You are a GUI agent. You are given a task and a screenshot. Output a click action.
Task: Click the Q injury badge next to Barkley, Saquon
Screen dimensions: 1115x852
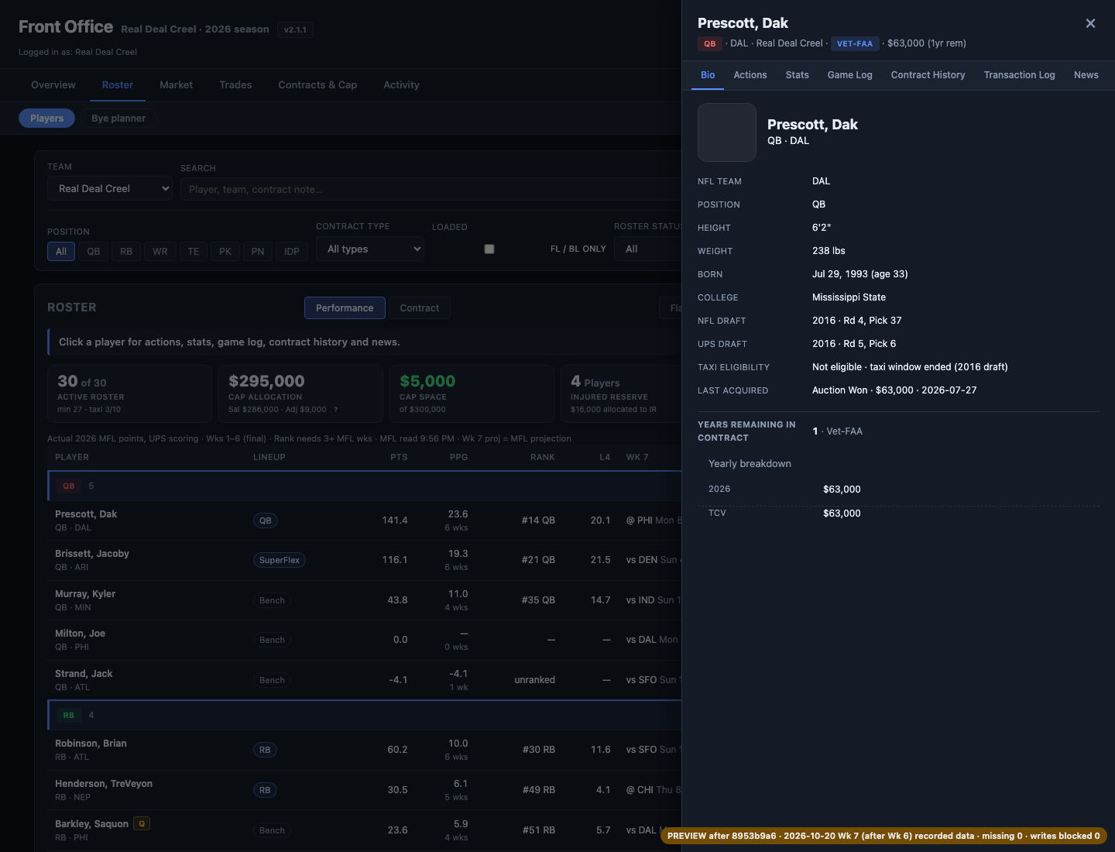[x=142, y=823]
